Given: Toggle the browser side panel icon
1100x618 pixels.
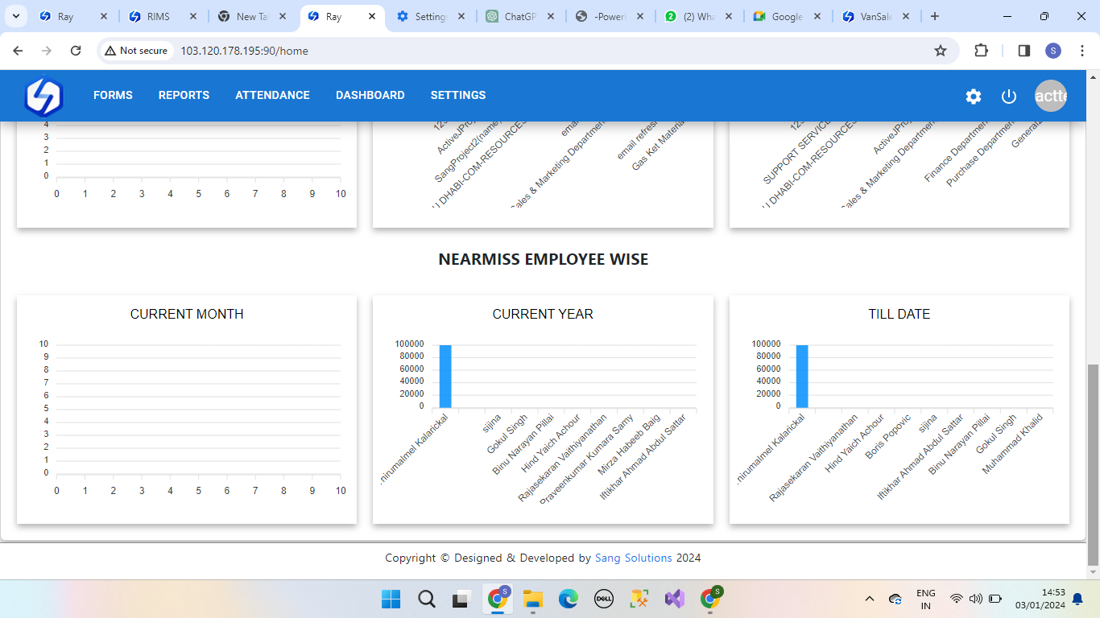Looking at the screenshot, I should coord(1023,51).
